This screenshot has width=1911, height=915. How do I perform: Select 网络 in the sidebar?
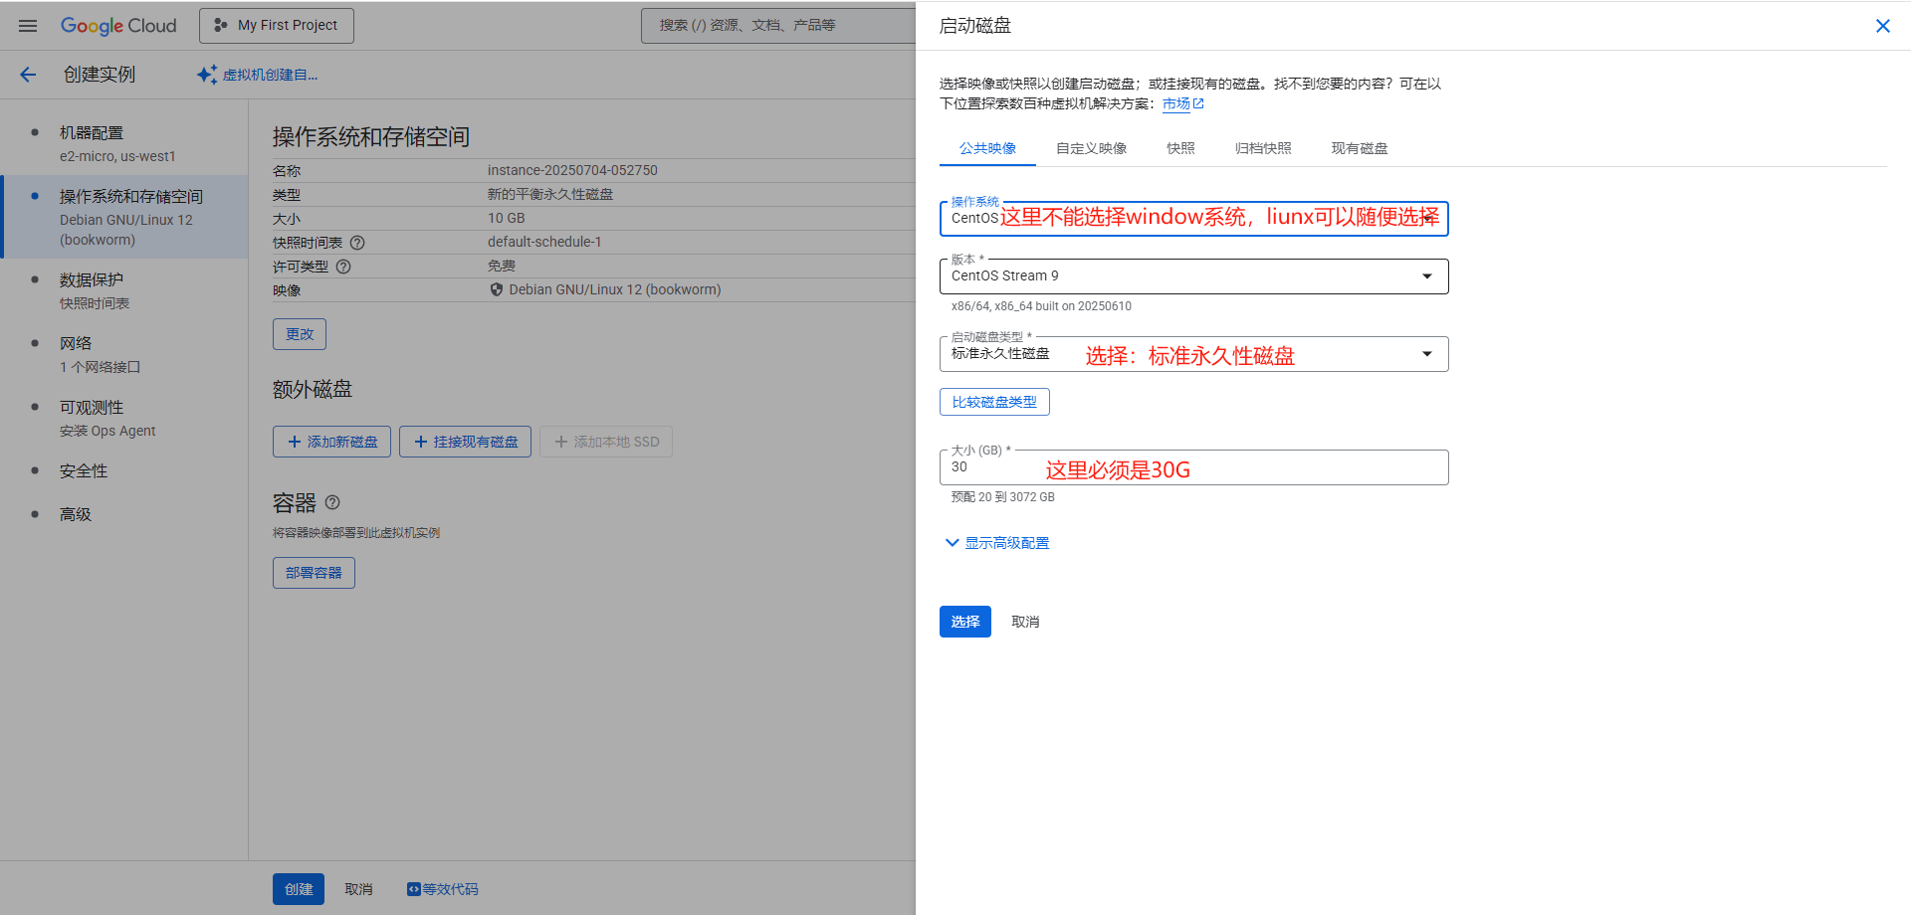(x=123, y=354)
